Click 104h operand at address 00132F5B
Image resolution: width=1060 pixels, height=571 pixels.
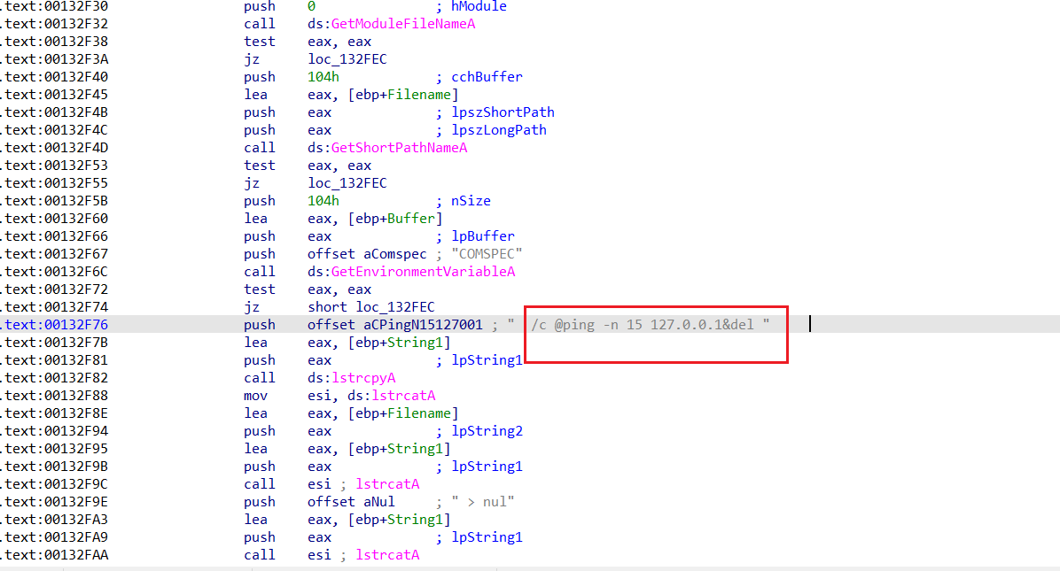(323, 200)
